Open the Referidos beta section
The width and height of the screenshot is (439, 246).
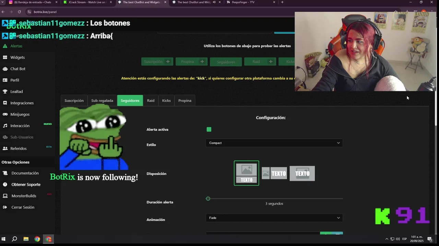[x=18, y=148]
